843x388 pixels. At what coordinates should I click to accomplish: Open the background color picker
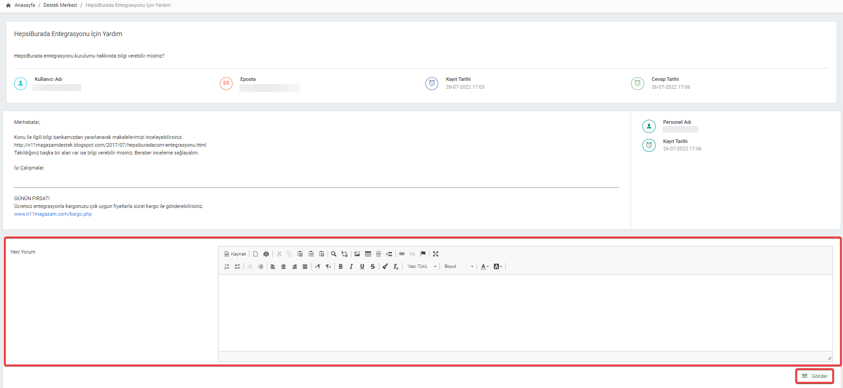(x=498, y=266)
